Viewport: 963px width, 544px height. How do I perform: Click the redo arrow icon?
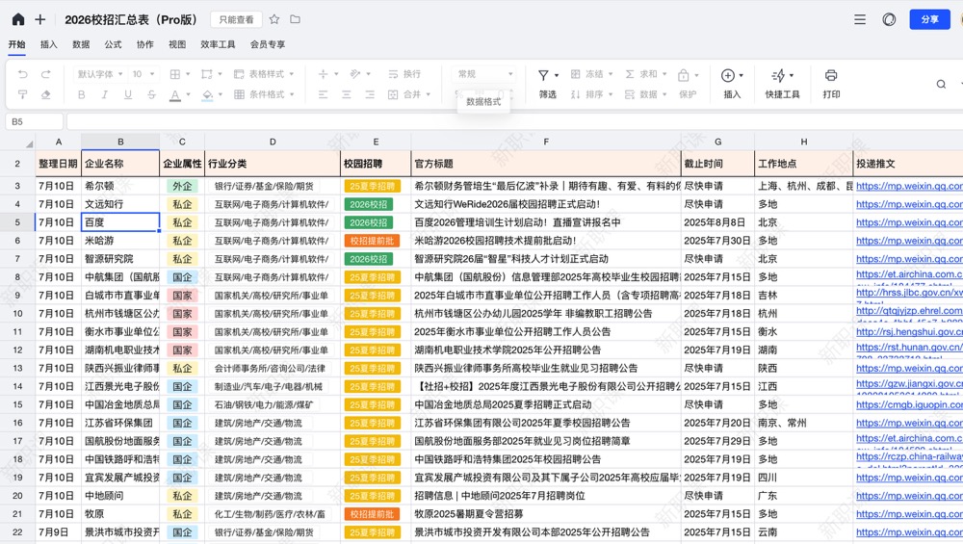(x=46, y=74)
